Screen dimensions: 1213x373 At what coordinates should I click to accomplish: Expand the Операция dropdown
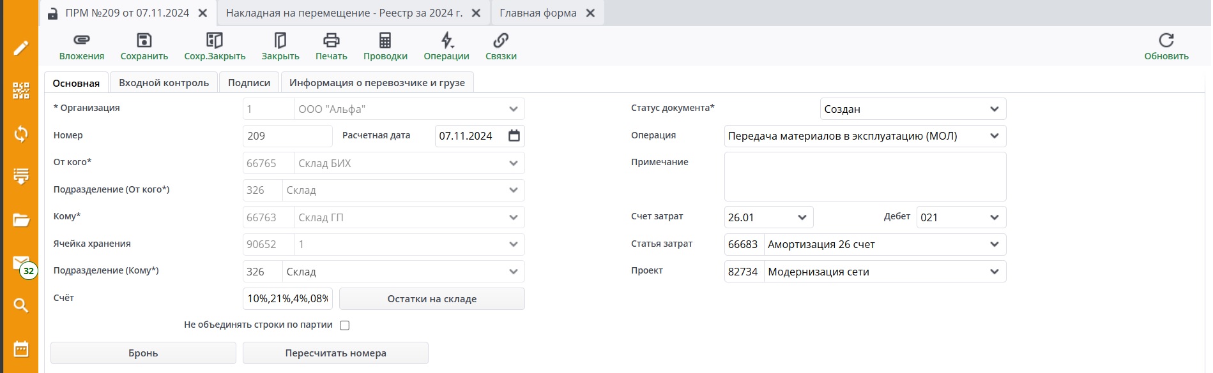pyautogui.click(x=994, y=136)
